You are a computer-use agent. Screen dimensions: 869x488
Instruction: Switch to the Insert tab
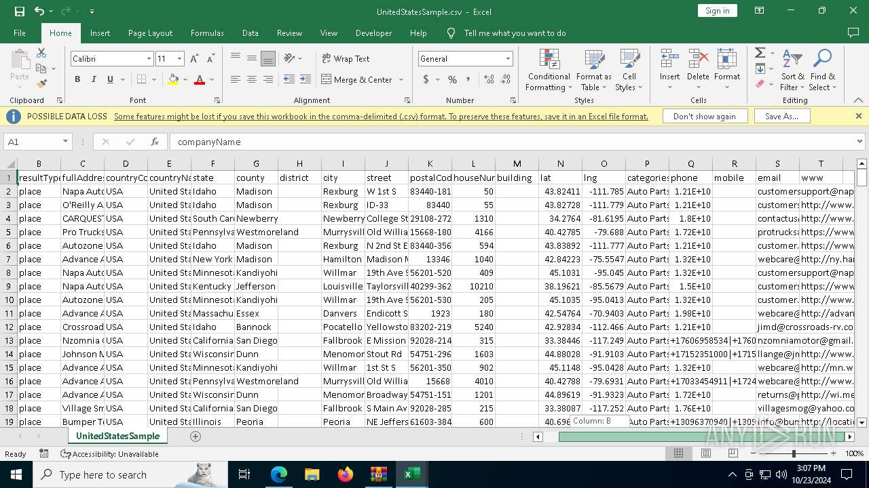(x=100, y=33)
